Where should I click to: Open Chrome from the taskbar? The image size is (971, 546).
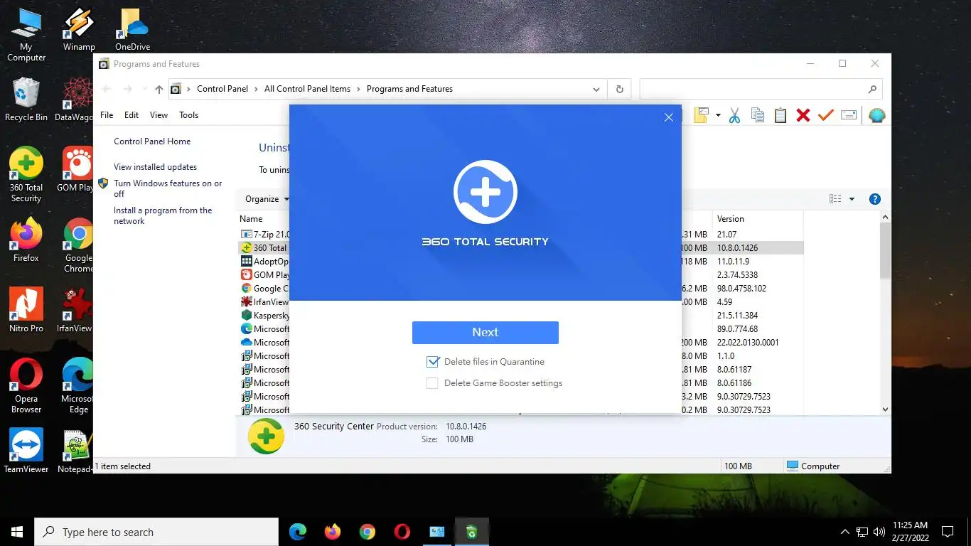pos(367,532)
